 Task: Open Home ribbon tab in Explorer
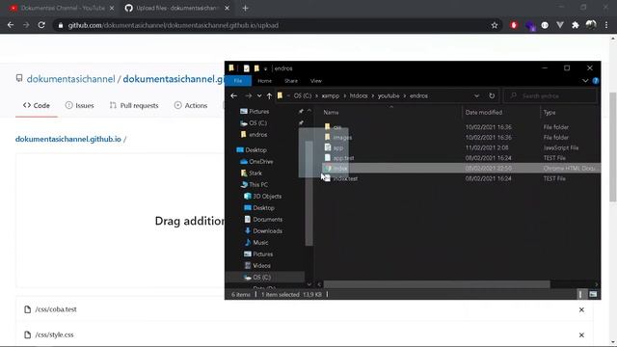click(264, 81)
